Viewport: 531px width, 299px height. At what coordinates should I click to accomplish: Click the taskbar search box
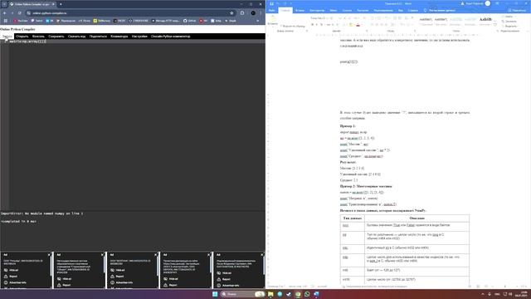[242, 294]
